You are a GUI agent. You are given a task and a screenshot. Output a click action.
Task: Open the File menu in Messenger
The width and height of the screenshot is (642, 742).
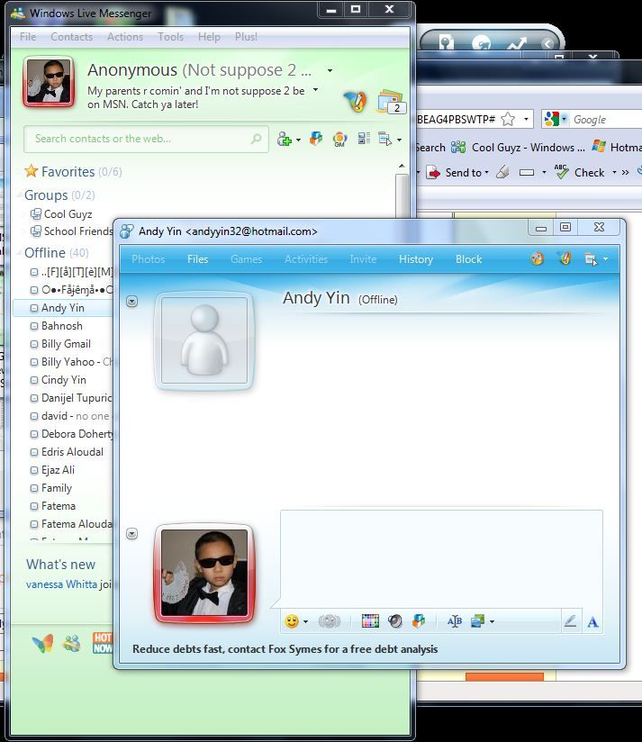28,37
